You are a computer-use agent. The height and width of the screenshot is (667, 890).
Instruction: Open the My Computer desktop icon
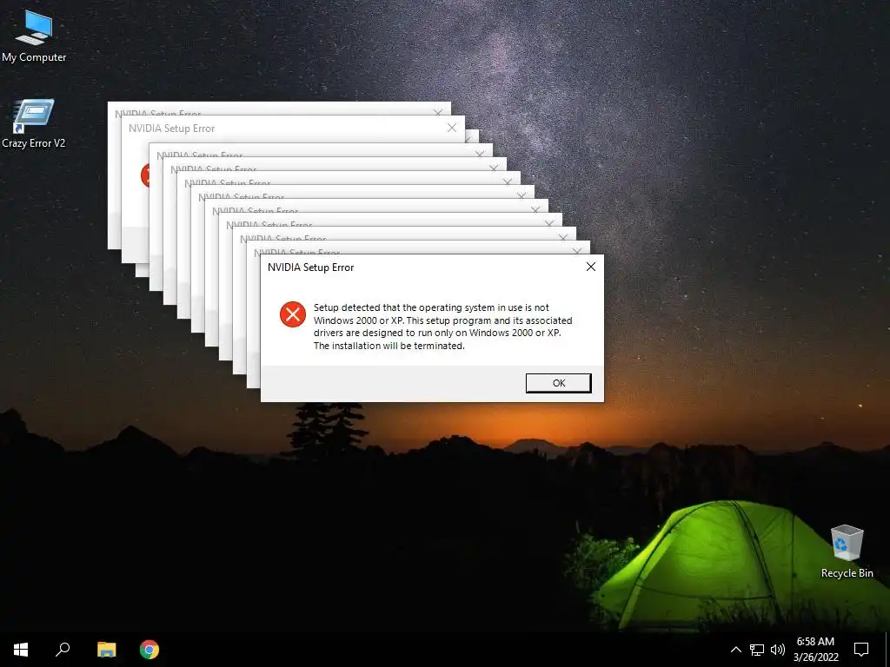(34, 37)
